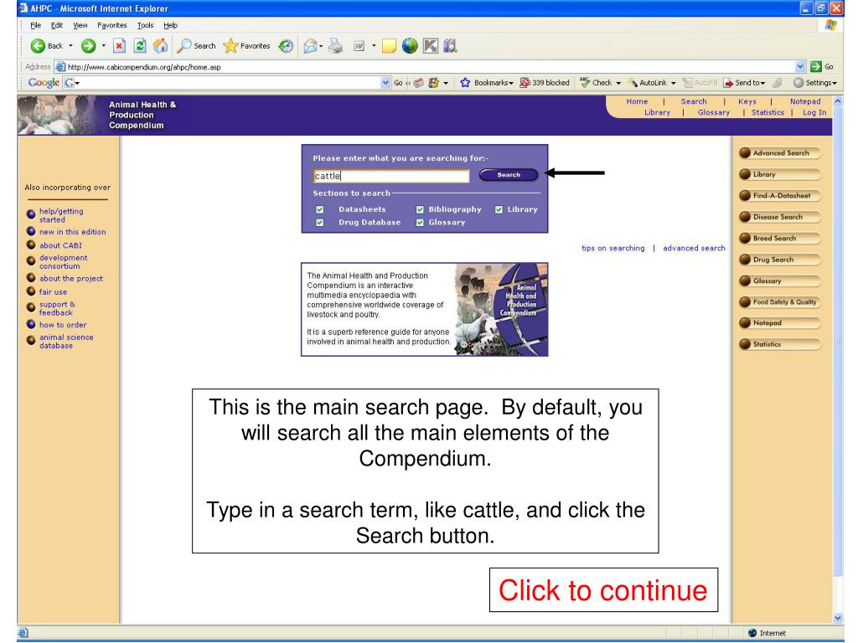Click the green Go arrow beside address bar
The height and width of the screenshot is (643, 858).
coord(816,67)
